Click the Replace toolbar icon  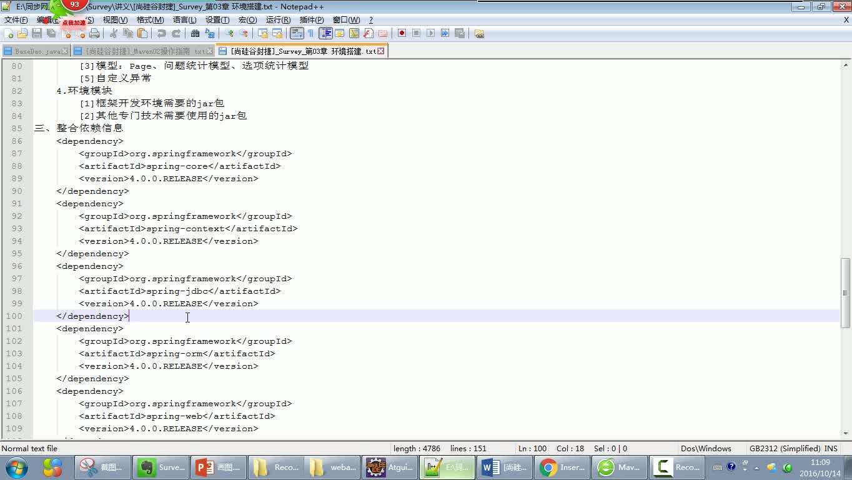point(210,34)
